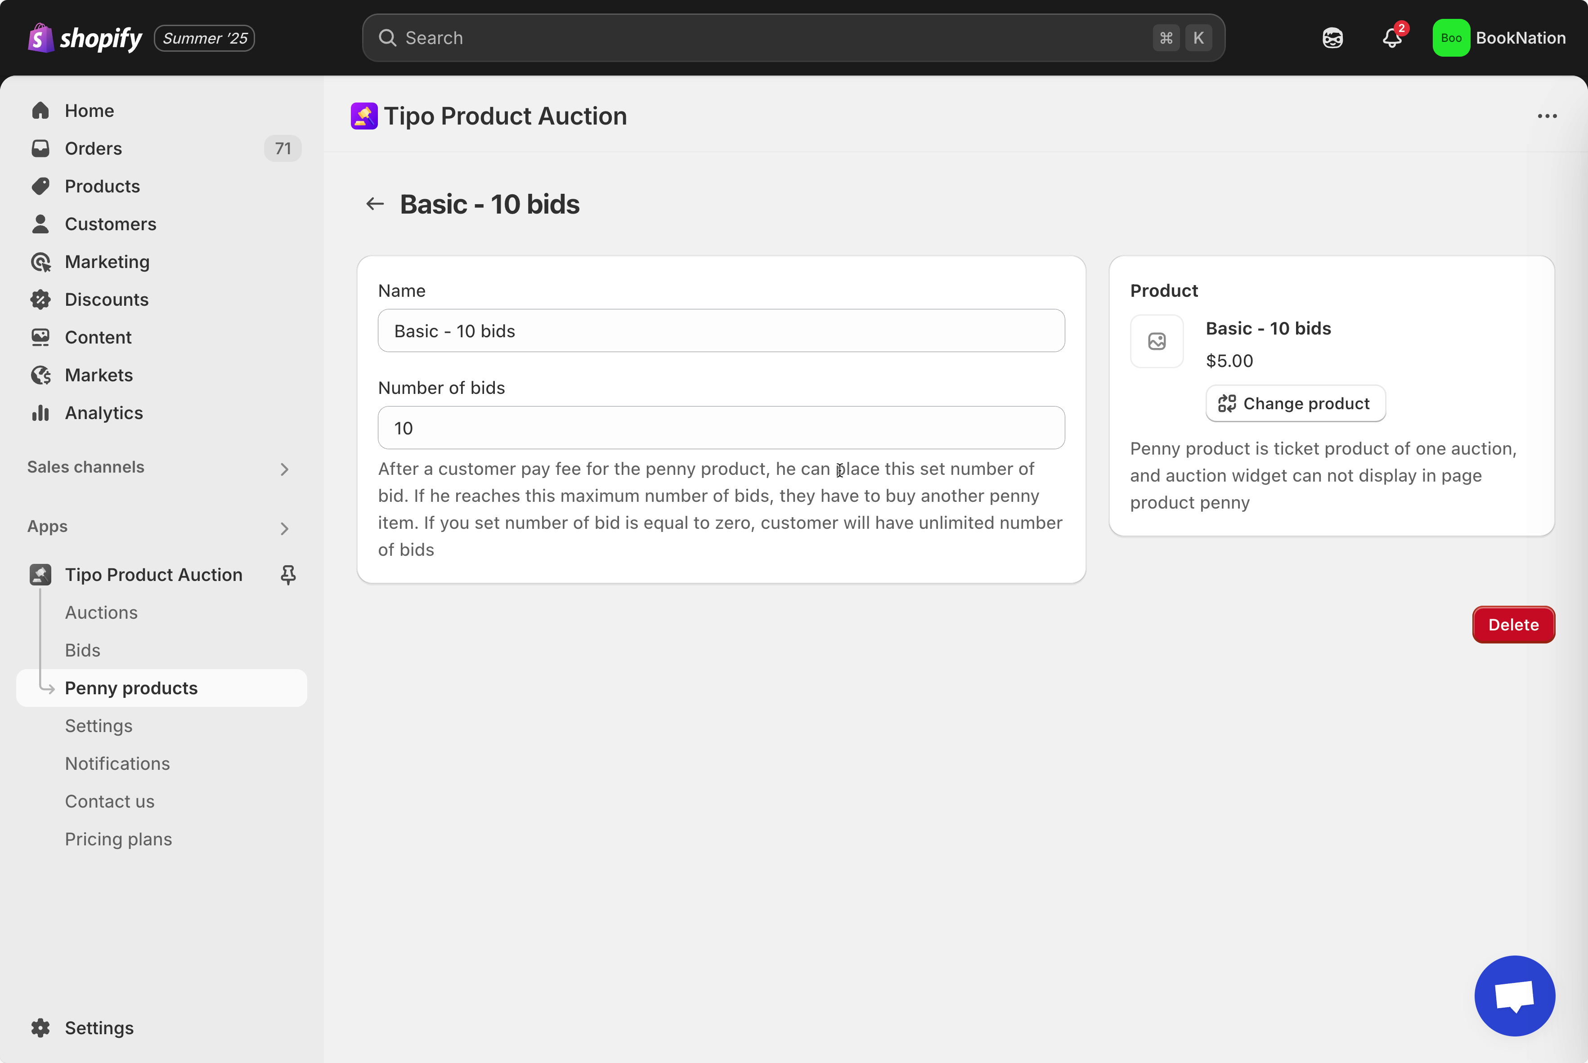Click the Shopify logo
The height and width of the screenshot is (1063, 1588).
(x=85, y=38)
